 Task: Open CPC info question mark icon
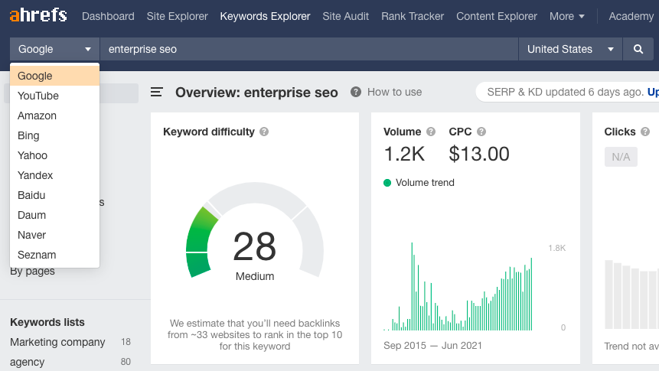tap(481, 132)
